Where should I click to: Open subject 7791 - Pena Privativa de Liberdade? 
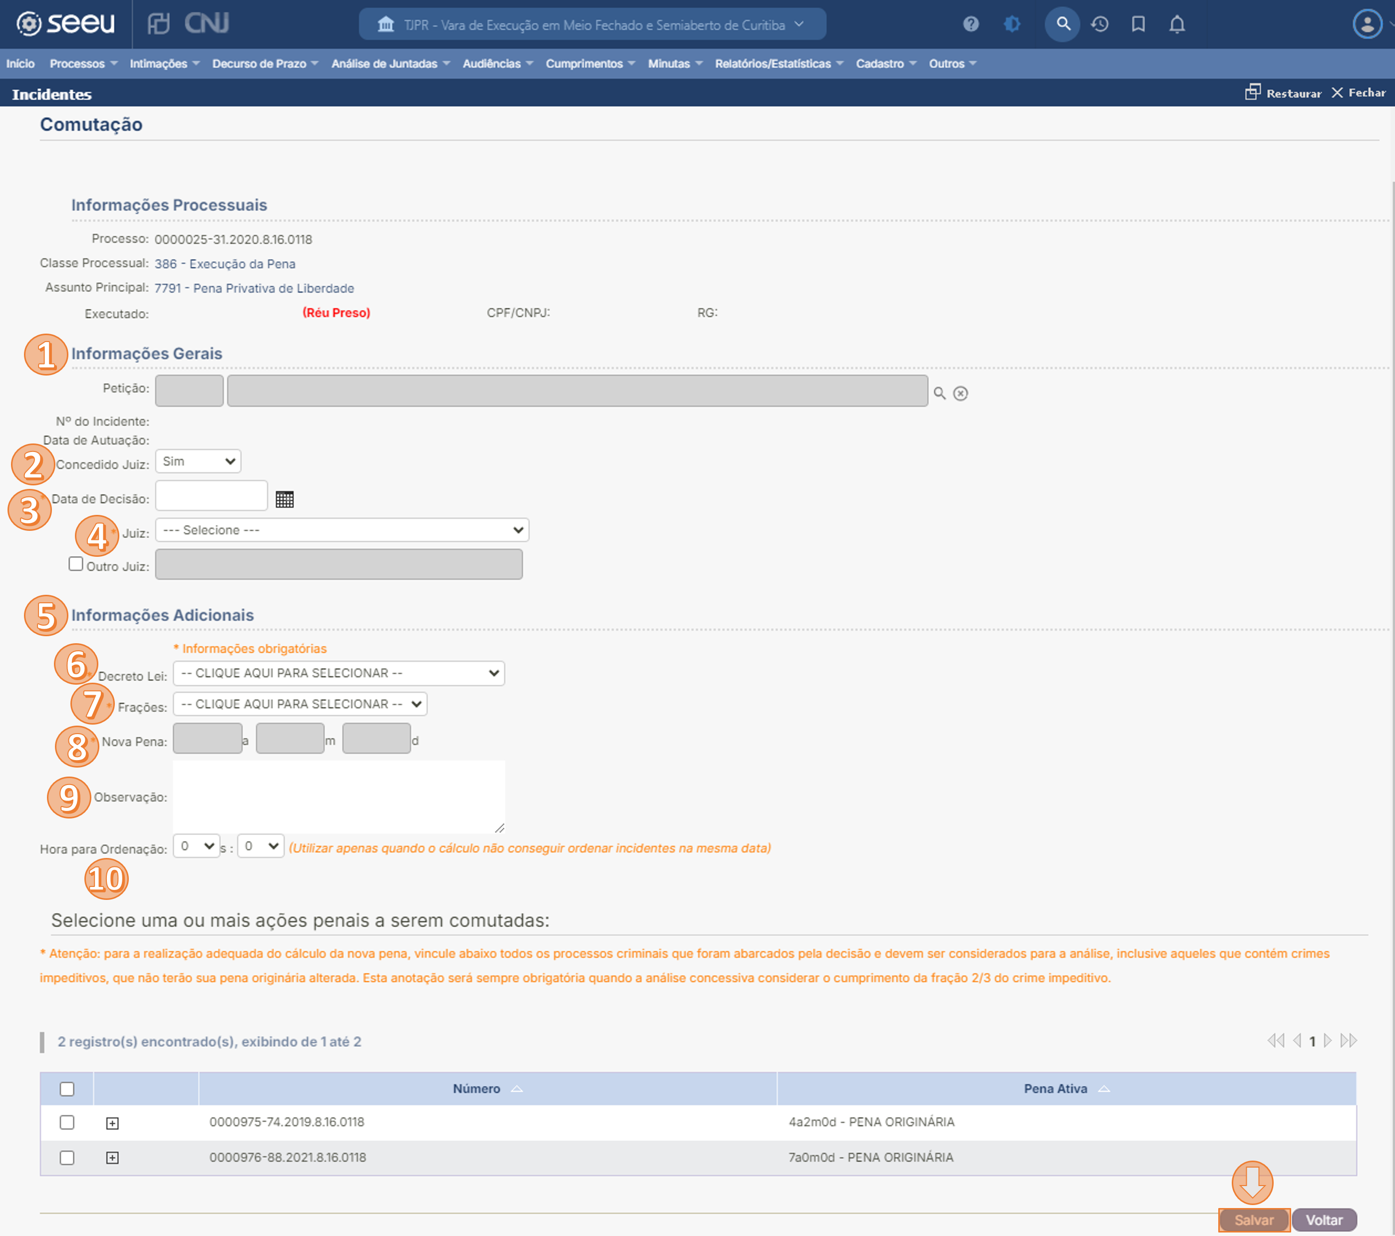coord(254,288)
